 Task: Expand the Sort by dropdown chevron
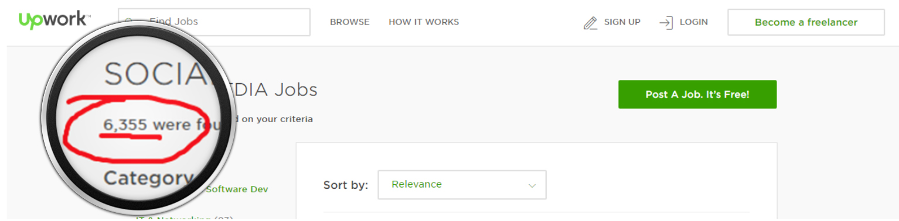(532, 185)
